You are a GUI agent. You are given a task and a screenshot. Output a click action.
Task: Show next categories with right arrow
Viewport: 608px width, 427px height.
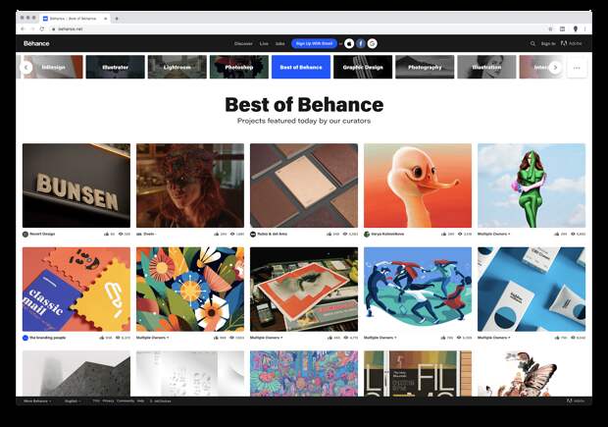coord(555,67)
